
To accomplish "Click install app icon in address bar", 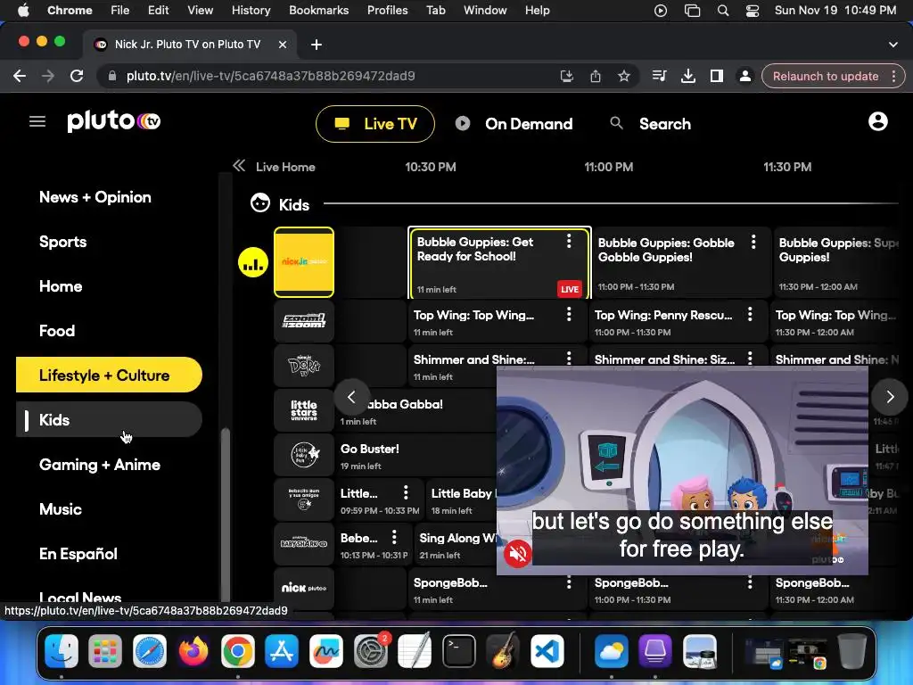I will point(566,76).
